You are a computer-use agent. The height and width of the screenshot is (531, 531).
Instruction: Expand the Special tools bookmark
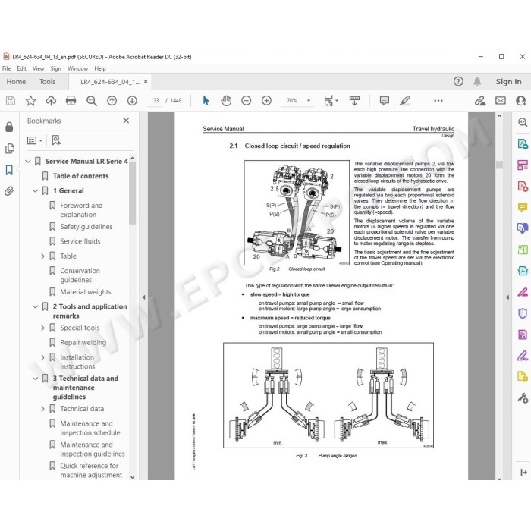point(42,328)
